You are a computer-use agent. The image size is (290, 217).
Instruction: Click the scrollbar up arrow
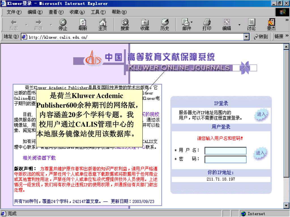point(286,47)
